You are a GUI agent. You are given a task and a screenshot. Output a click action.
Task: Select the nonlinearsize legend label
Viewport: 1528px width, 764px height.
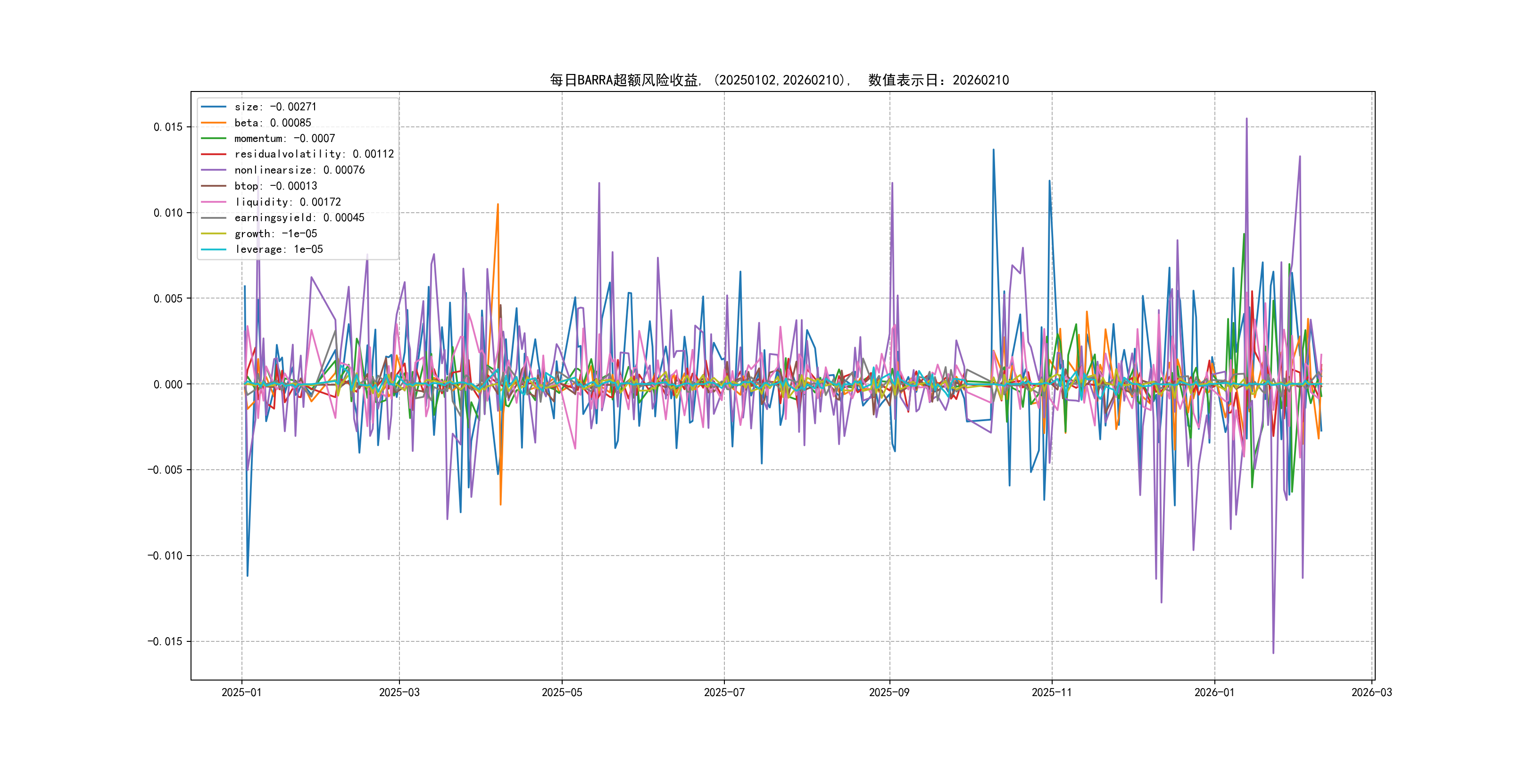coord(299,170)
